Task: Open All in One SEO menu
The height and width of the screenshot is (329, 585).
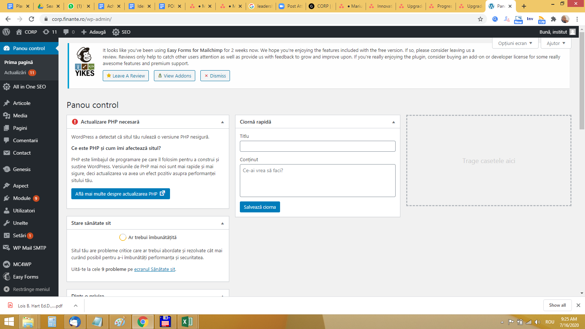Action: (29, 87)
